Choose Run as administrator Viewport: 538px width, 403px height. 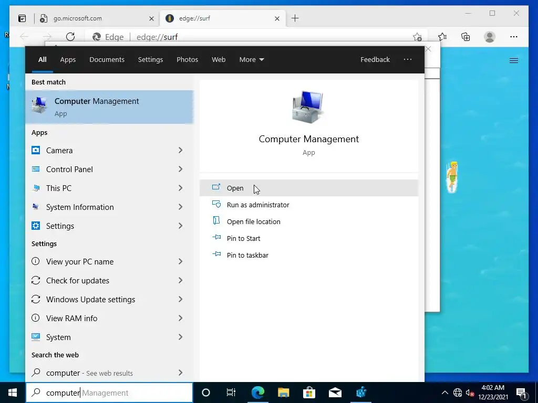pos(309,205)
